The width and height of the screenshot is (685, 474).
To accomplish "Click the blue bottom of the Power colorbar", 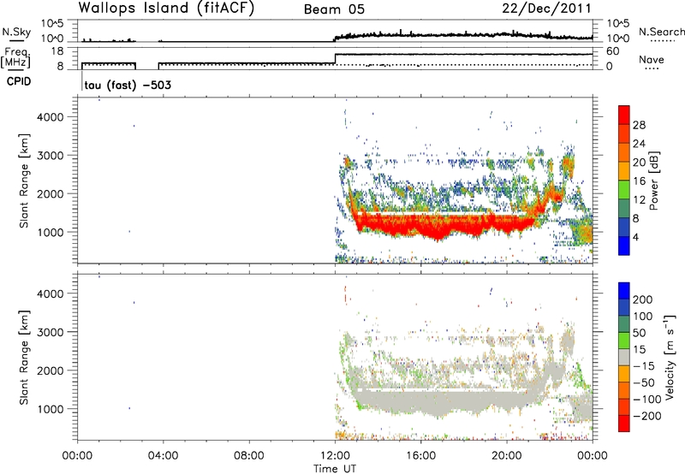I will pos(624,246).
